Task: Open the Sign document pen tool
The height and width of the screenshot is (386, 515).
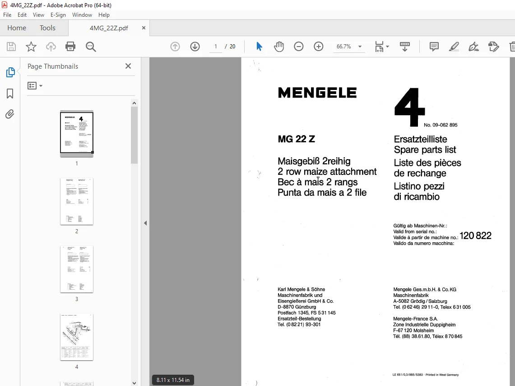Action: coord(473,47)
